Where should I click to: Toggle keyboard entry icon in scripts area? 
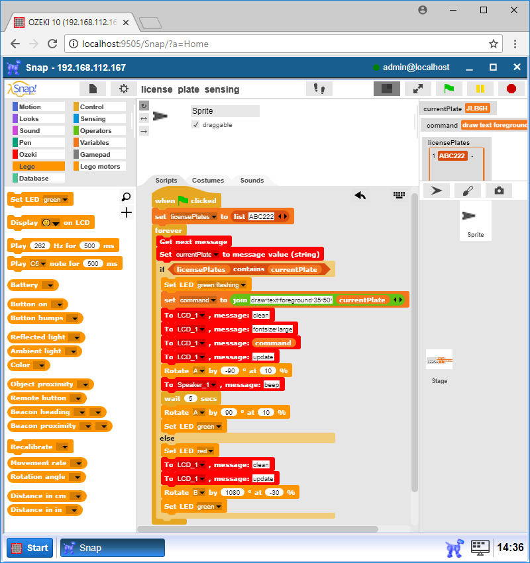coord(399,195)
